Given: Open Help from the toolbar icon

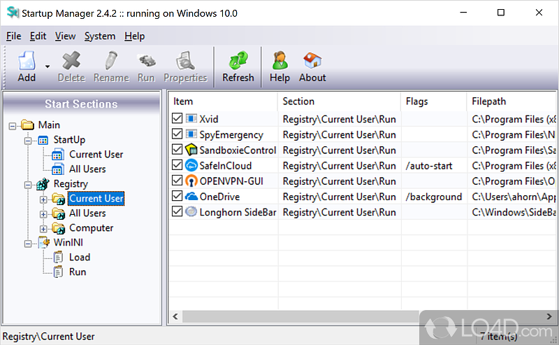Looking at the screenshot, I should 279,61.
